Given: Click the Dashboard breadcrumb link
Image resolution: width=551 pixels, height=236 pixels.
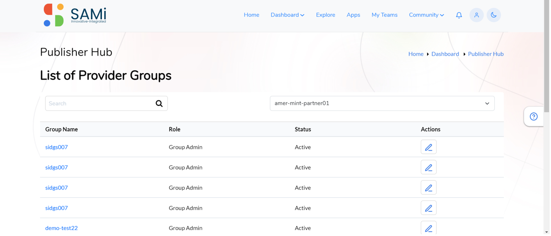Looking at the screenshot, I should click(x=445, y=54).
